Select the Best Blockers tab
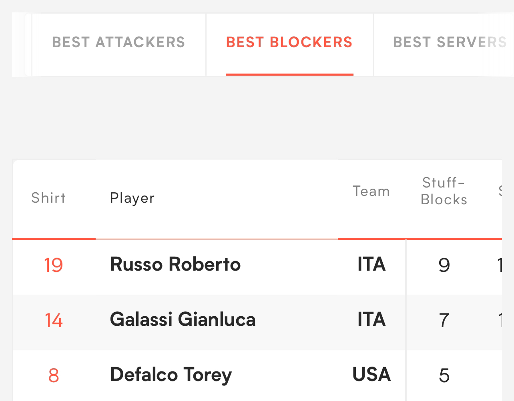 (289, 42)
